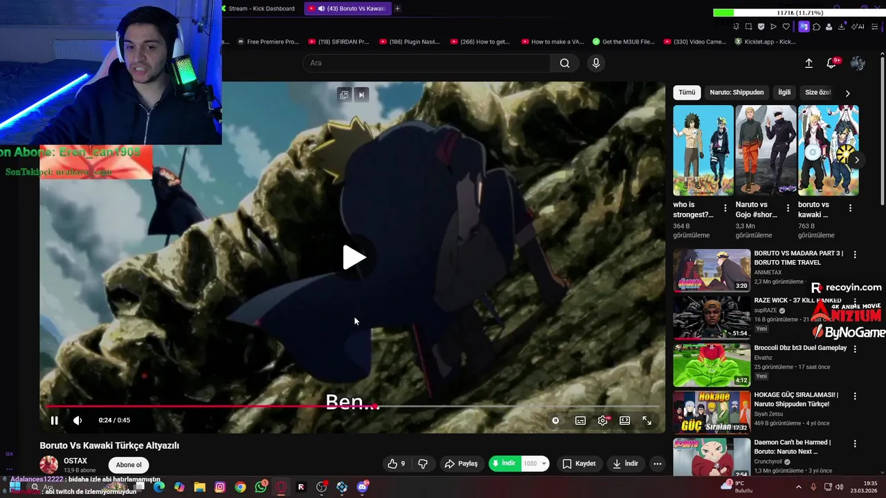Open the browser extensions icon
Image resolution: width=886 pixels, height=498 pixels.
pyautogui.click(x=816, y=27)
